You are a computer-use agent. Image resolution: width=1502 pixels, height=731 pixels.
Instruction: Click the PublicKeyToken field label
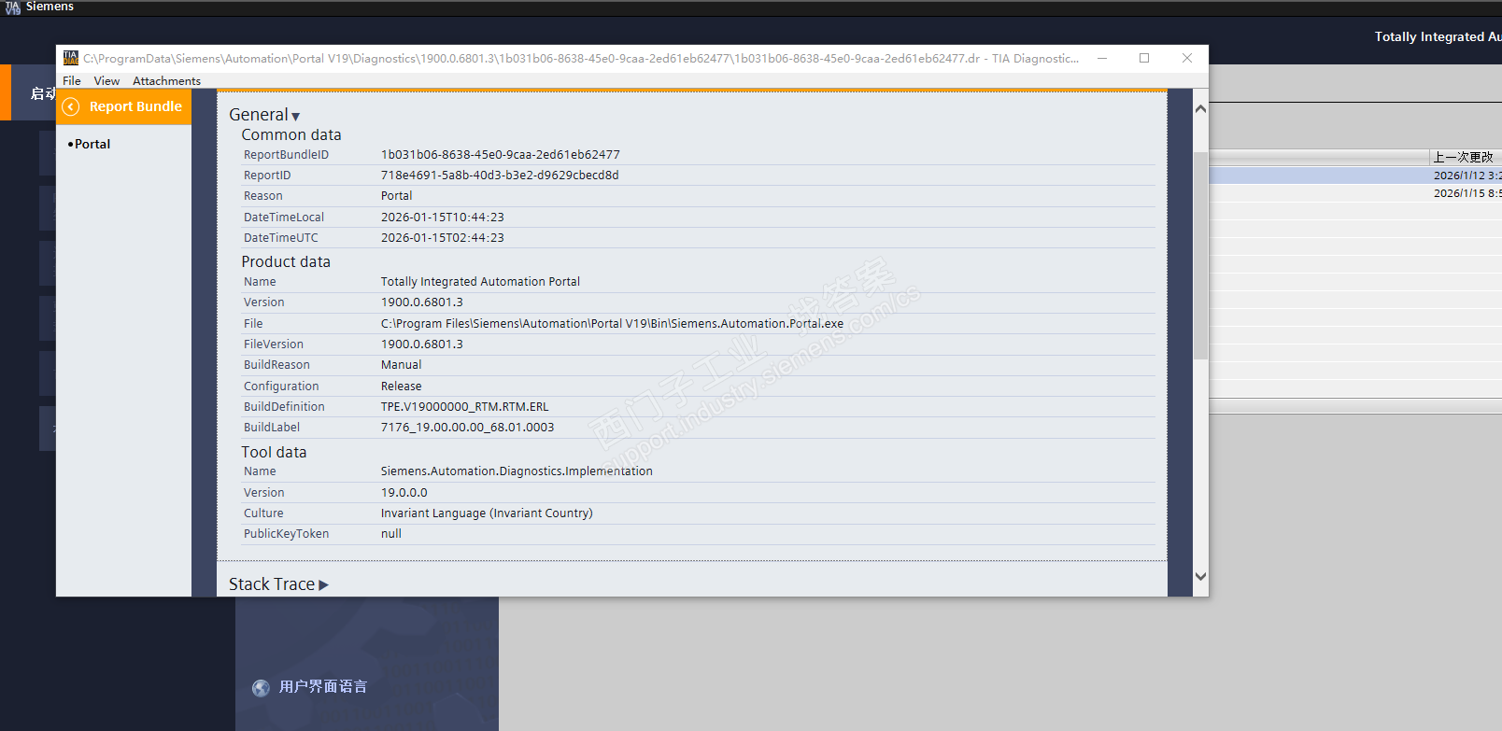(286, 534)
